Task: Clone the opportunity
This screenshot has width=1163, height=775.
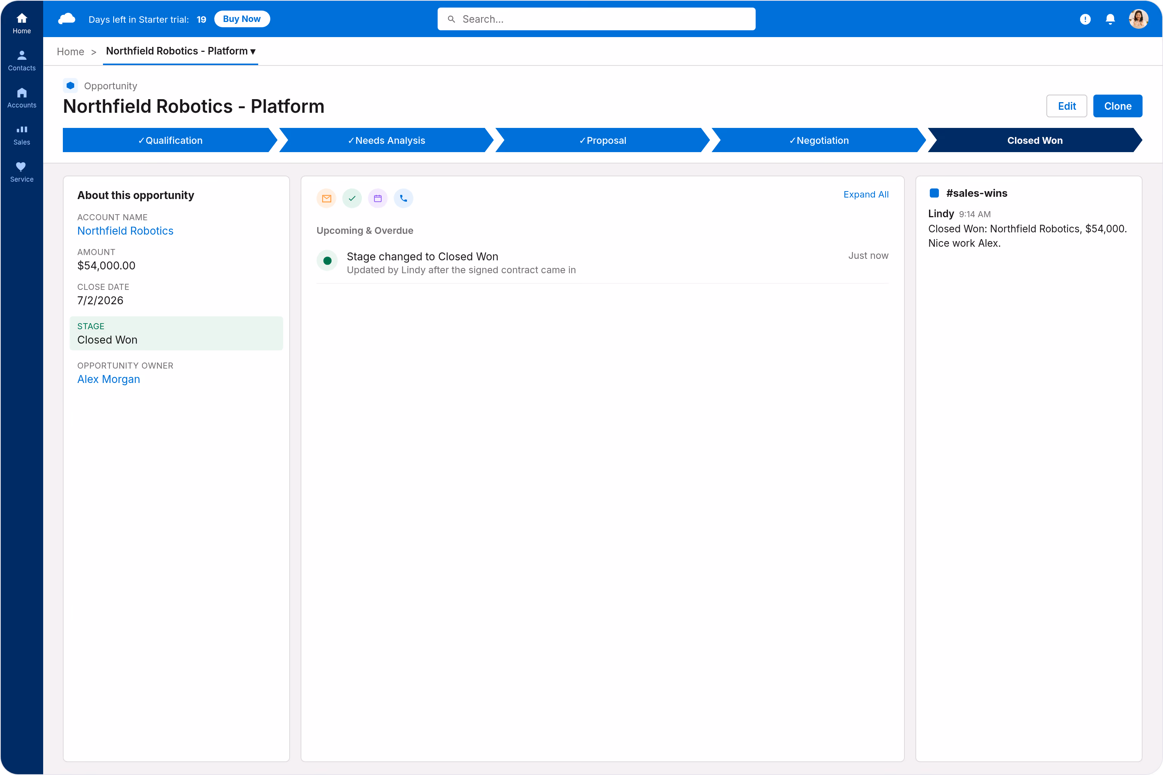Action: pyautogui.click(x=1118, y=106)
